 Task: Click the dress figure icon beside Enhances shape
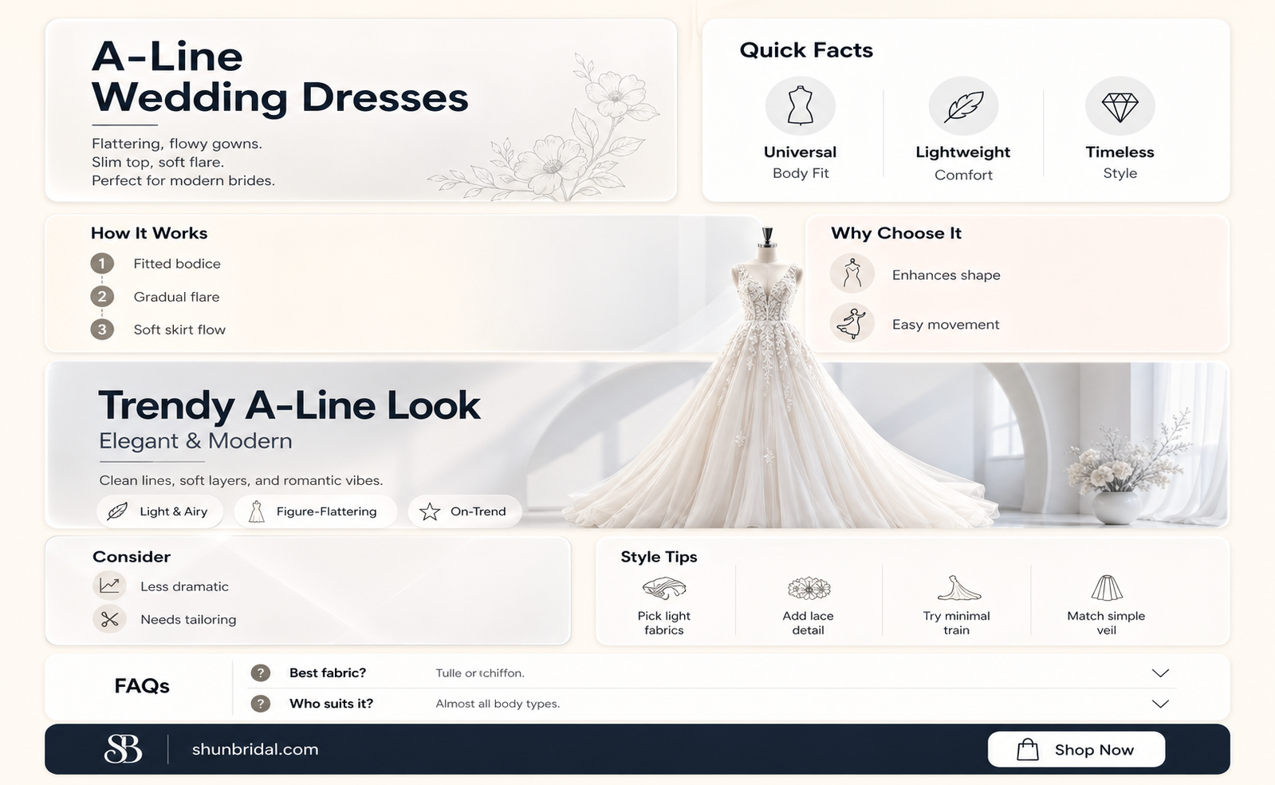(852, 274)
